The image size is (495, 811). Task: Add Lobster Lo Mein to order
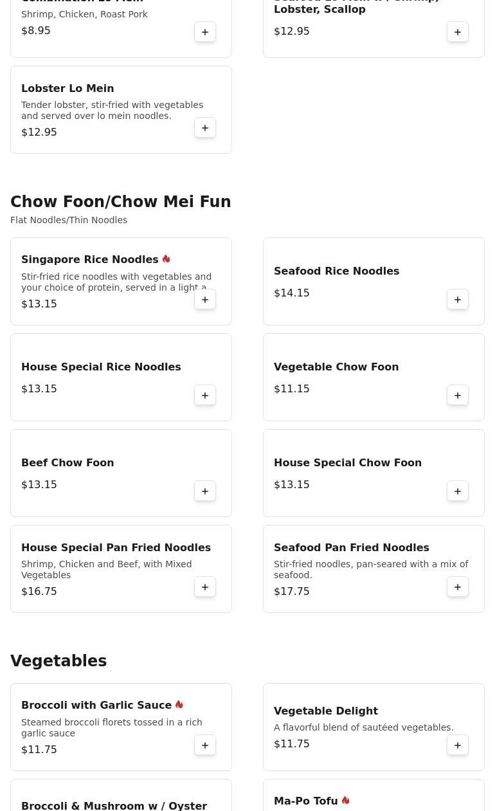pos(205,128)
